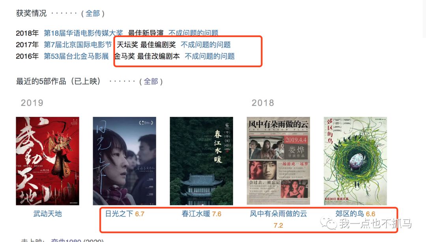Click the 春江水暖 title link
The width and height of the screenshot is (426, 242).
(x=196, y=214)
